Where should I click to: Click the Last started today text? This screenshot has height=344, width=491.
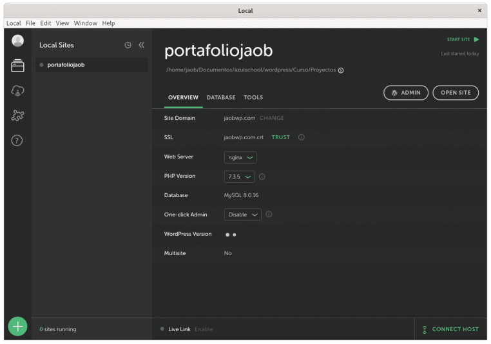459,53
